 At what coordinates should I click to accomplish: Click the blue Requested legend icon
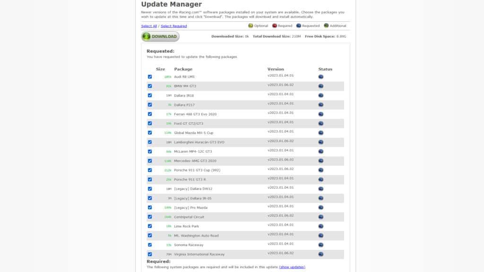point(299,25)
